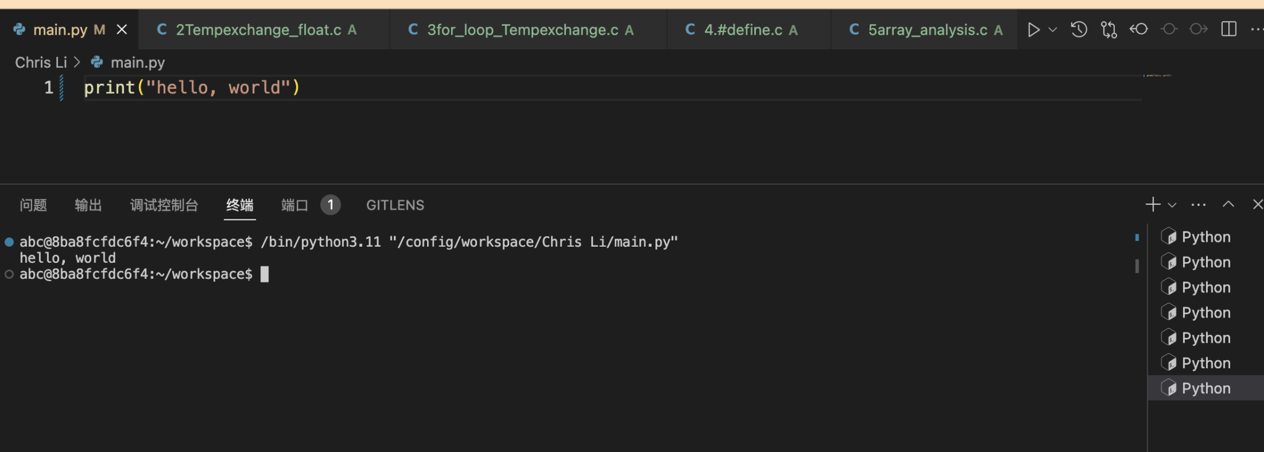
Task: Open editor more actions ellipsis
Action: point(1257,30)
